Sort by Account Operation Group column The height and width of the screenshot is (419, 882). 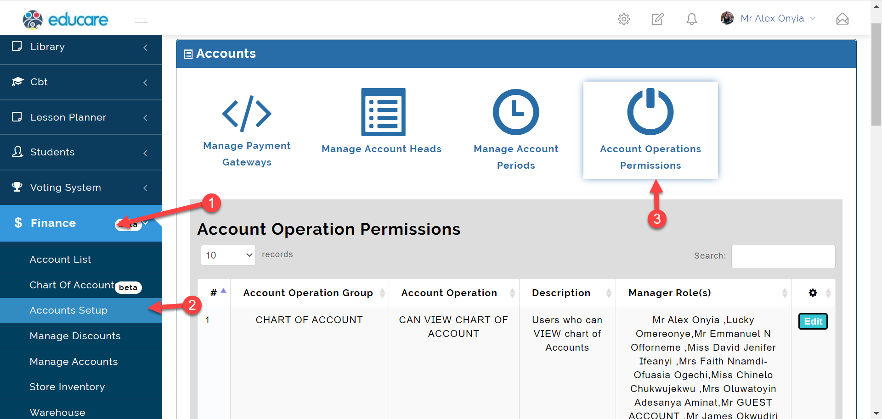point(310,293)
